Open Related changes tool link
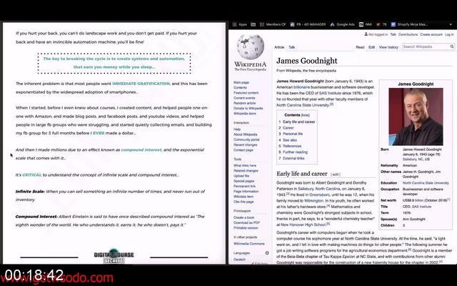 coord(246,171)
